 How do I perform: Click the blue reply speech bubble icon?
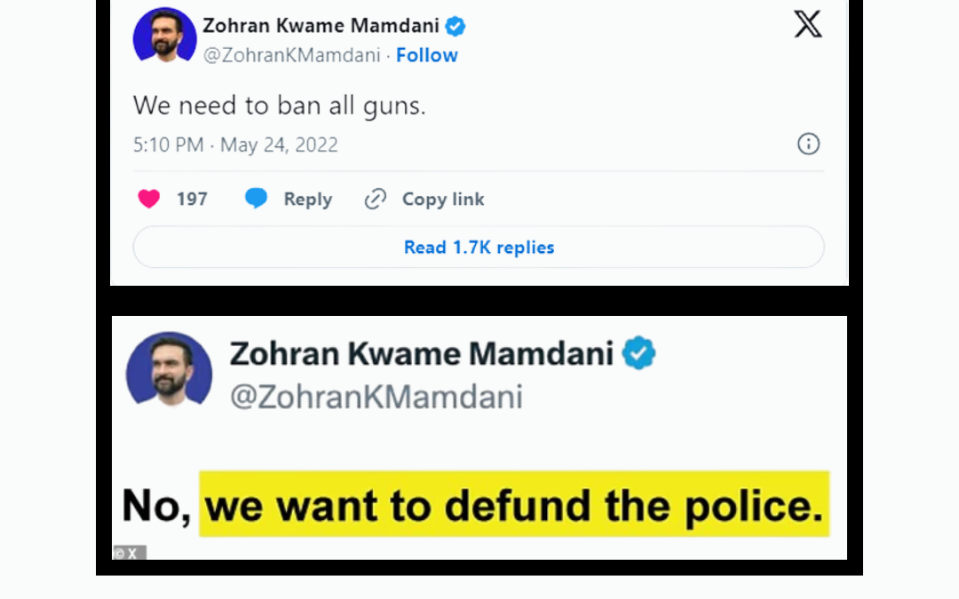[256, 199]
